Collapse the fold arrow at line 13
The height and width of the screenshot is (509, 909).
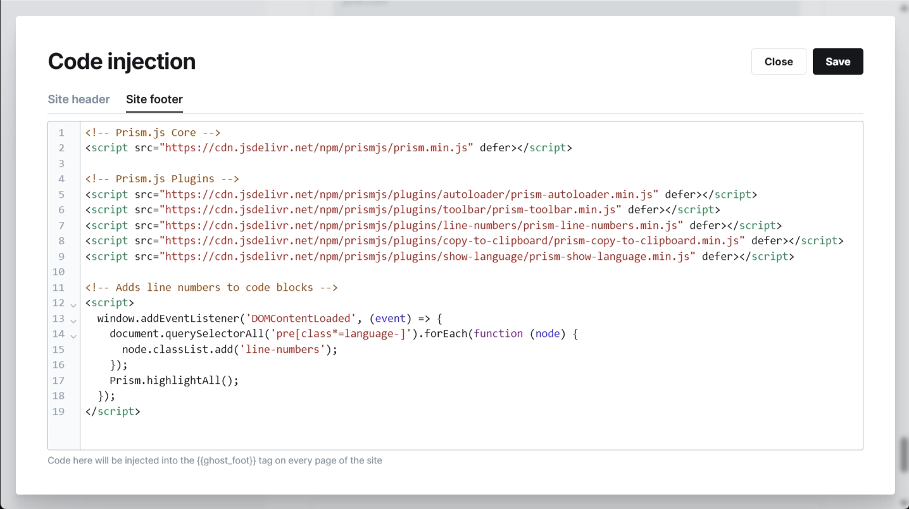tap(73, 321)
